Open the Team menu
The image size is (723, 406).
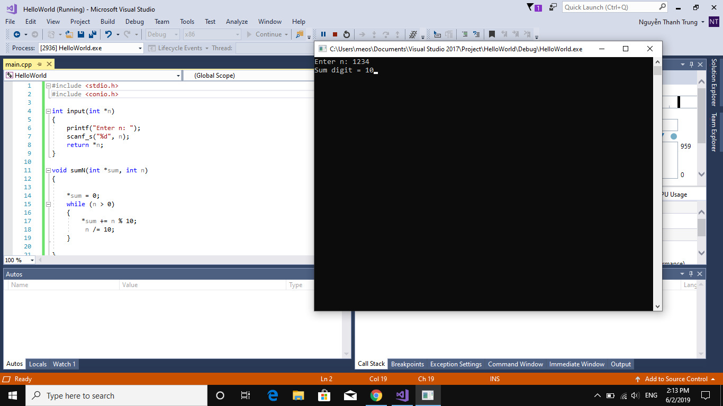point(162,22)
